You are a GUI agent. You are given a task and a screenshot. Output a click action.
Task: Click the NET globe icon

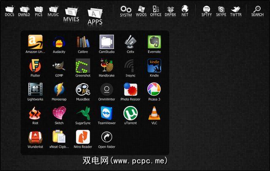[185, 11]
